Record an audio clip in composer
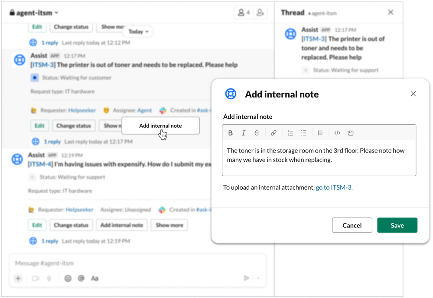The width and height of the screenshot is (433, 298). click(x=49, y=278)
